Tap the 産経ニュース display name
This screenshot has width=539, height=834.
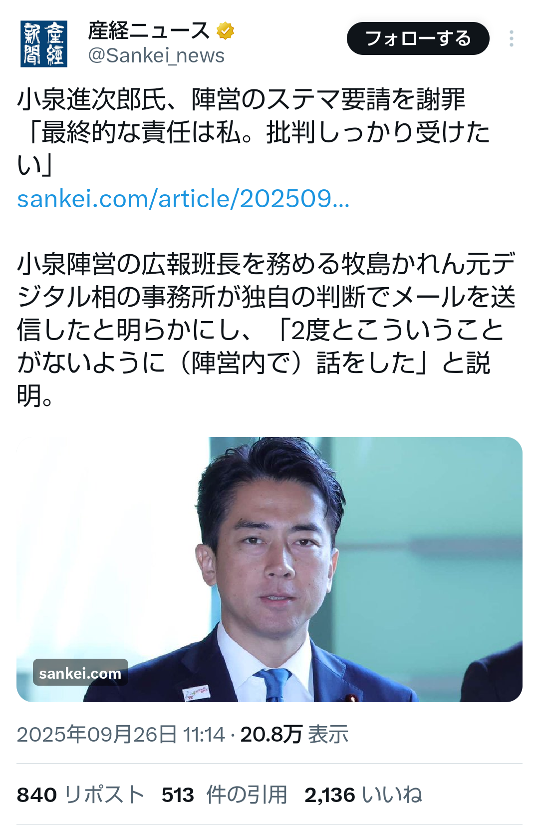[x=149, y=31]
